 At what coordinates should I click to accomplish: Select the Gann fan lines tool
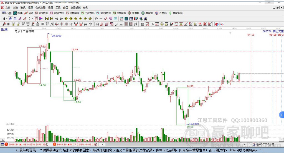102,24
